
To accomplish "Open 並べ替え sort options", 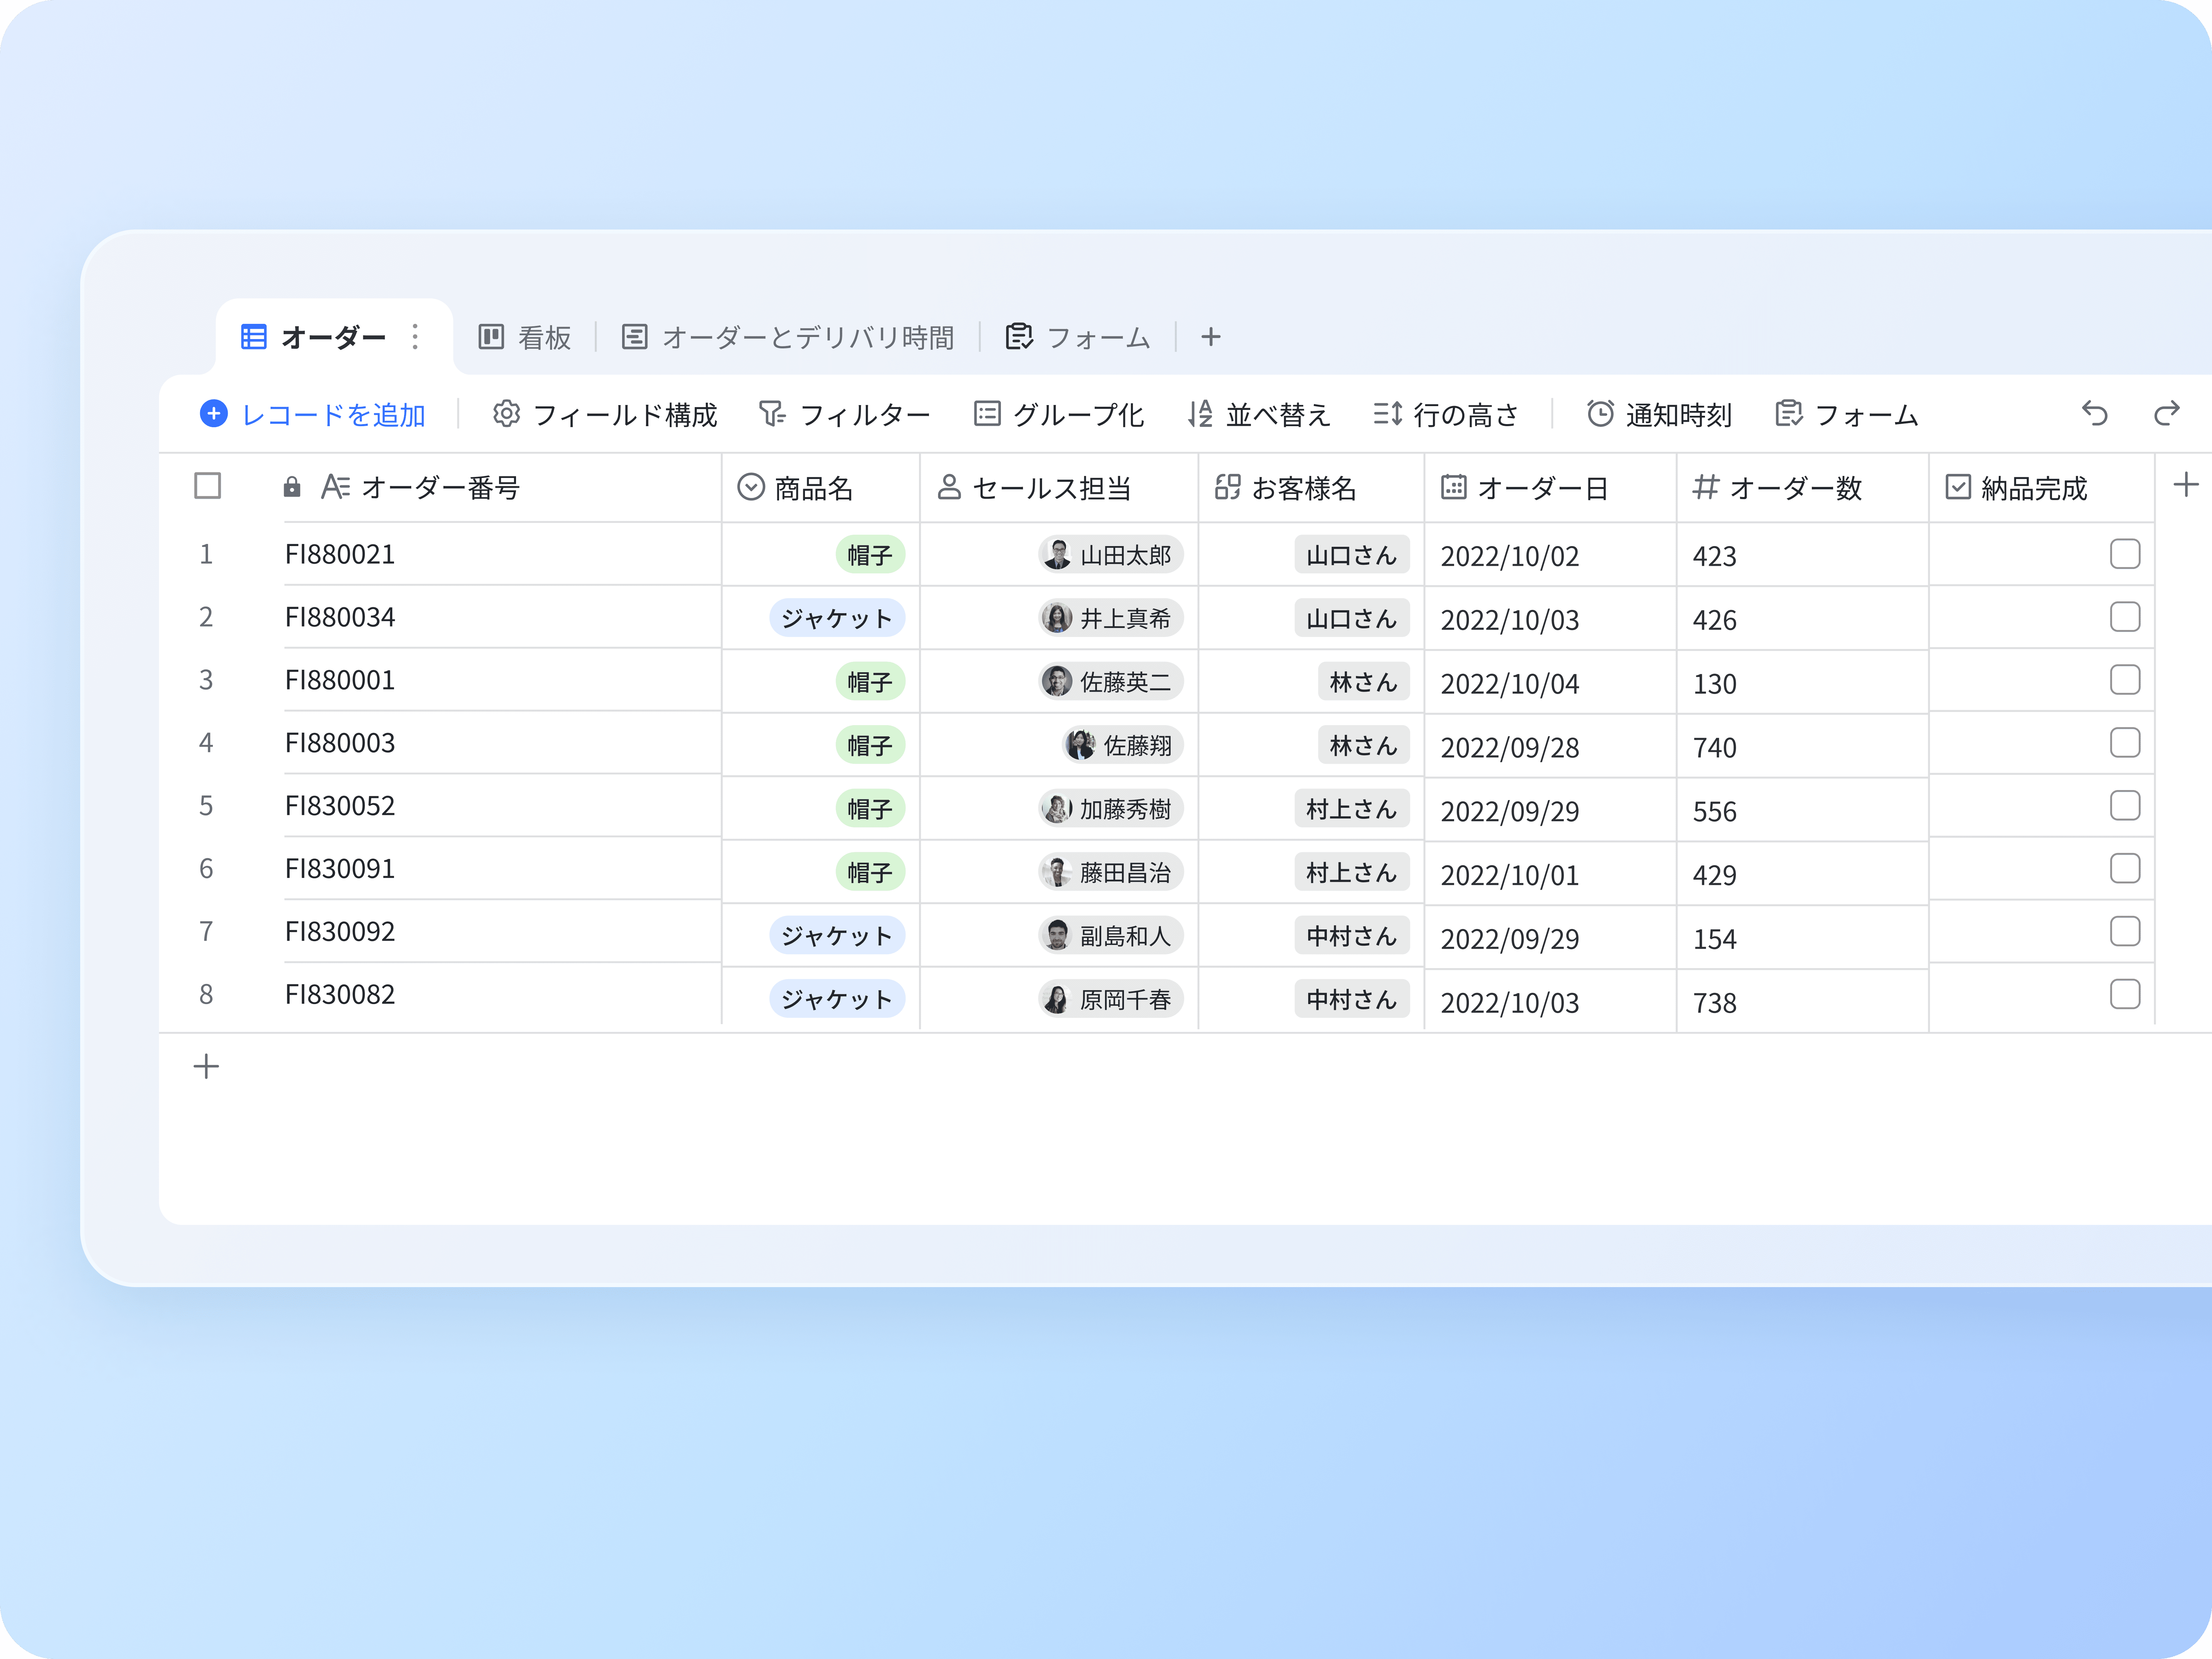I will click(1259, 414).
